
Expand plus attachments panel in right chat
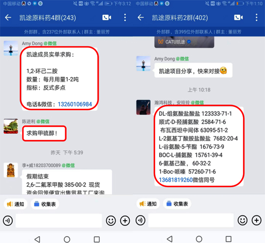[257, 221]
